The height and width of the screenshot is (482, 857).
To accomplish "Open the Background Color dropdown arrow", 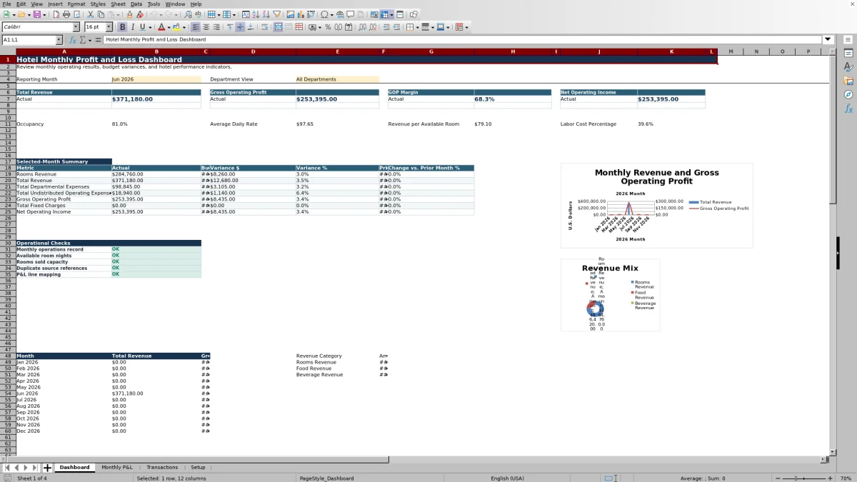I will coord(184,27).
